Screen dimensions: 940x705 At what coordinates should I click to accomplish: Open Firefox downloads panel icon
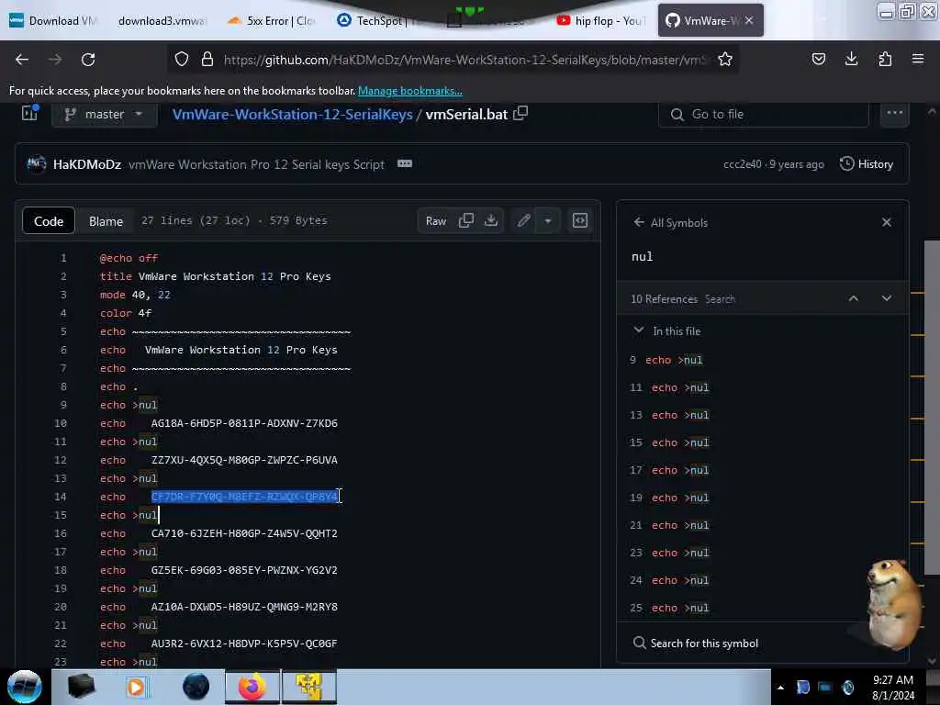(851, 59)
